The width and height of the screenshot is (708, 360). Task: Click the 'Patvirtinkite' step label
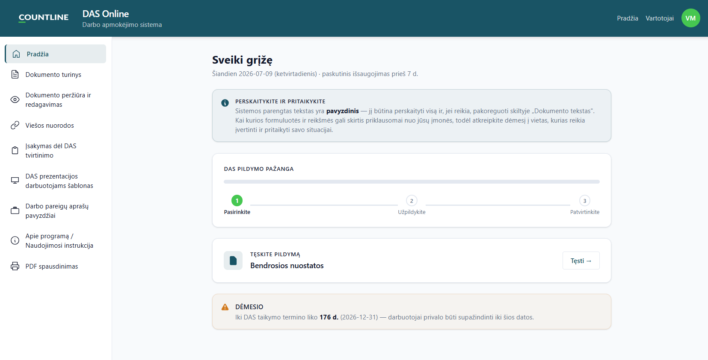click(x=585, y=212)
